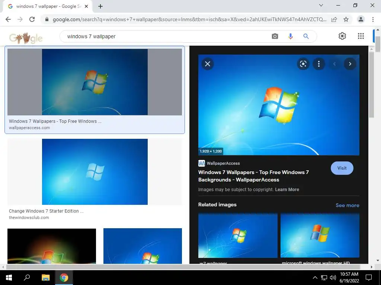Open the bottom-row blue Windows 7 wallpaper thumbnail
Screen dimensions: 381x285
(143, 246)
